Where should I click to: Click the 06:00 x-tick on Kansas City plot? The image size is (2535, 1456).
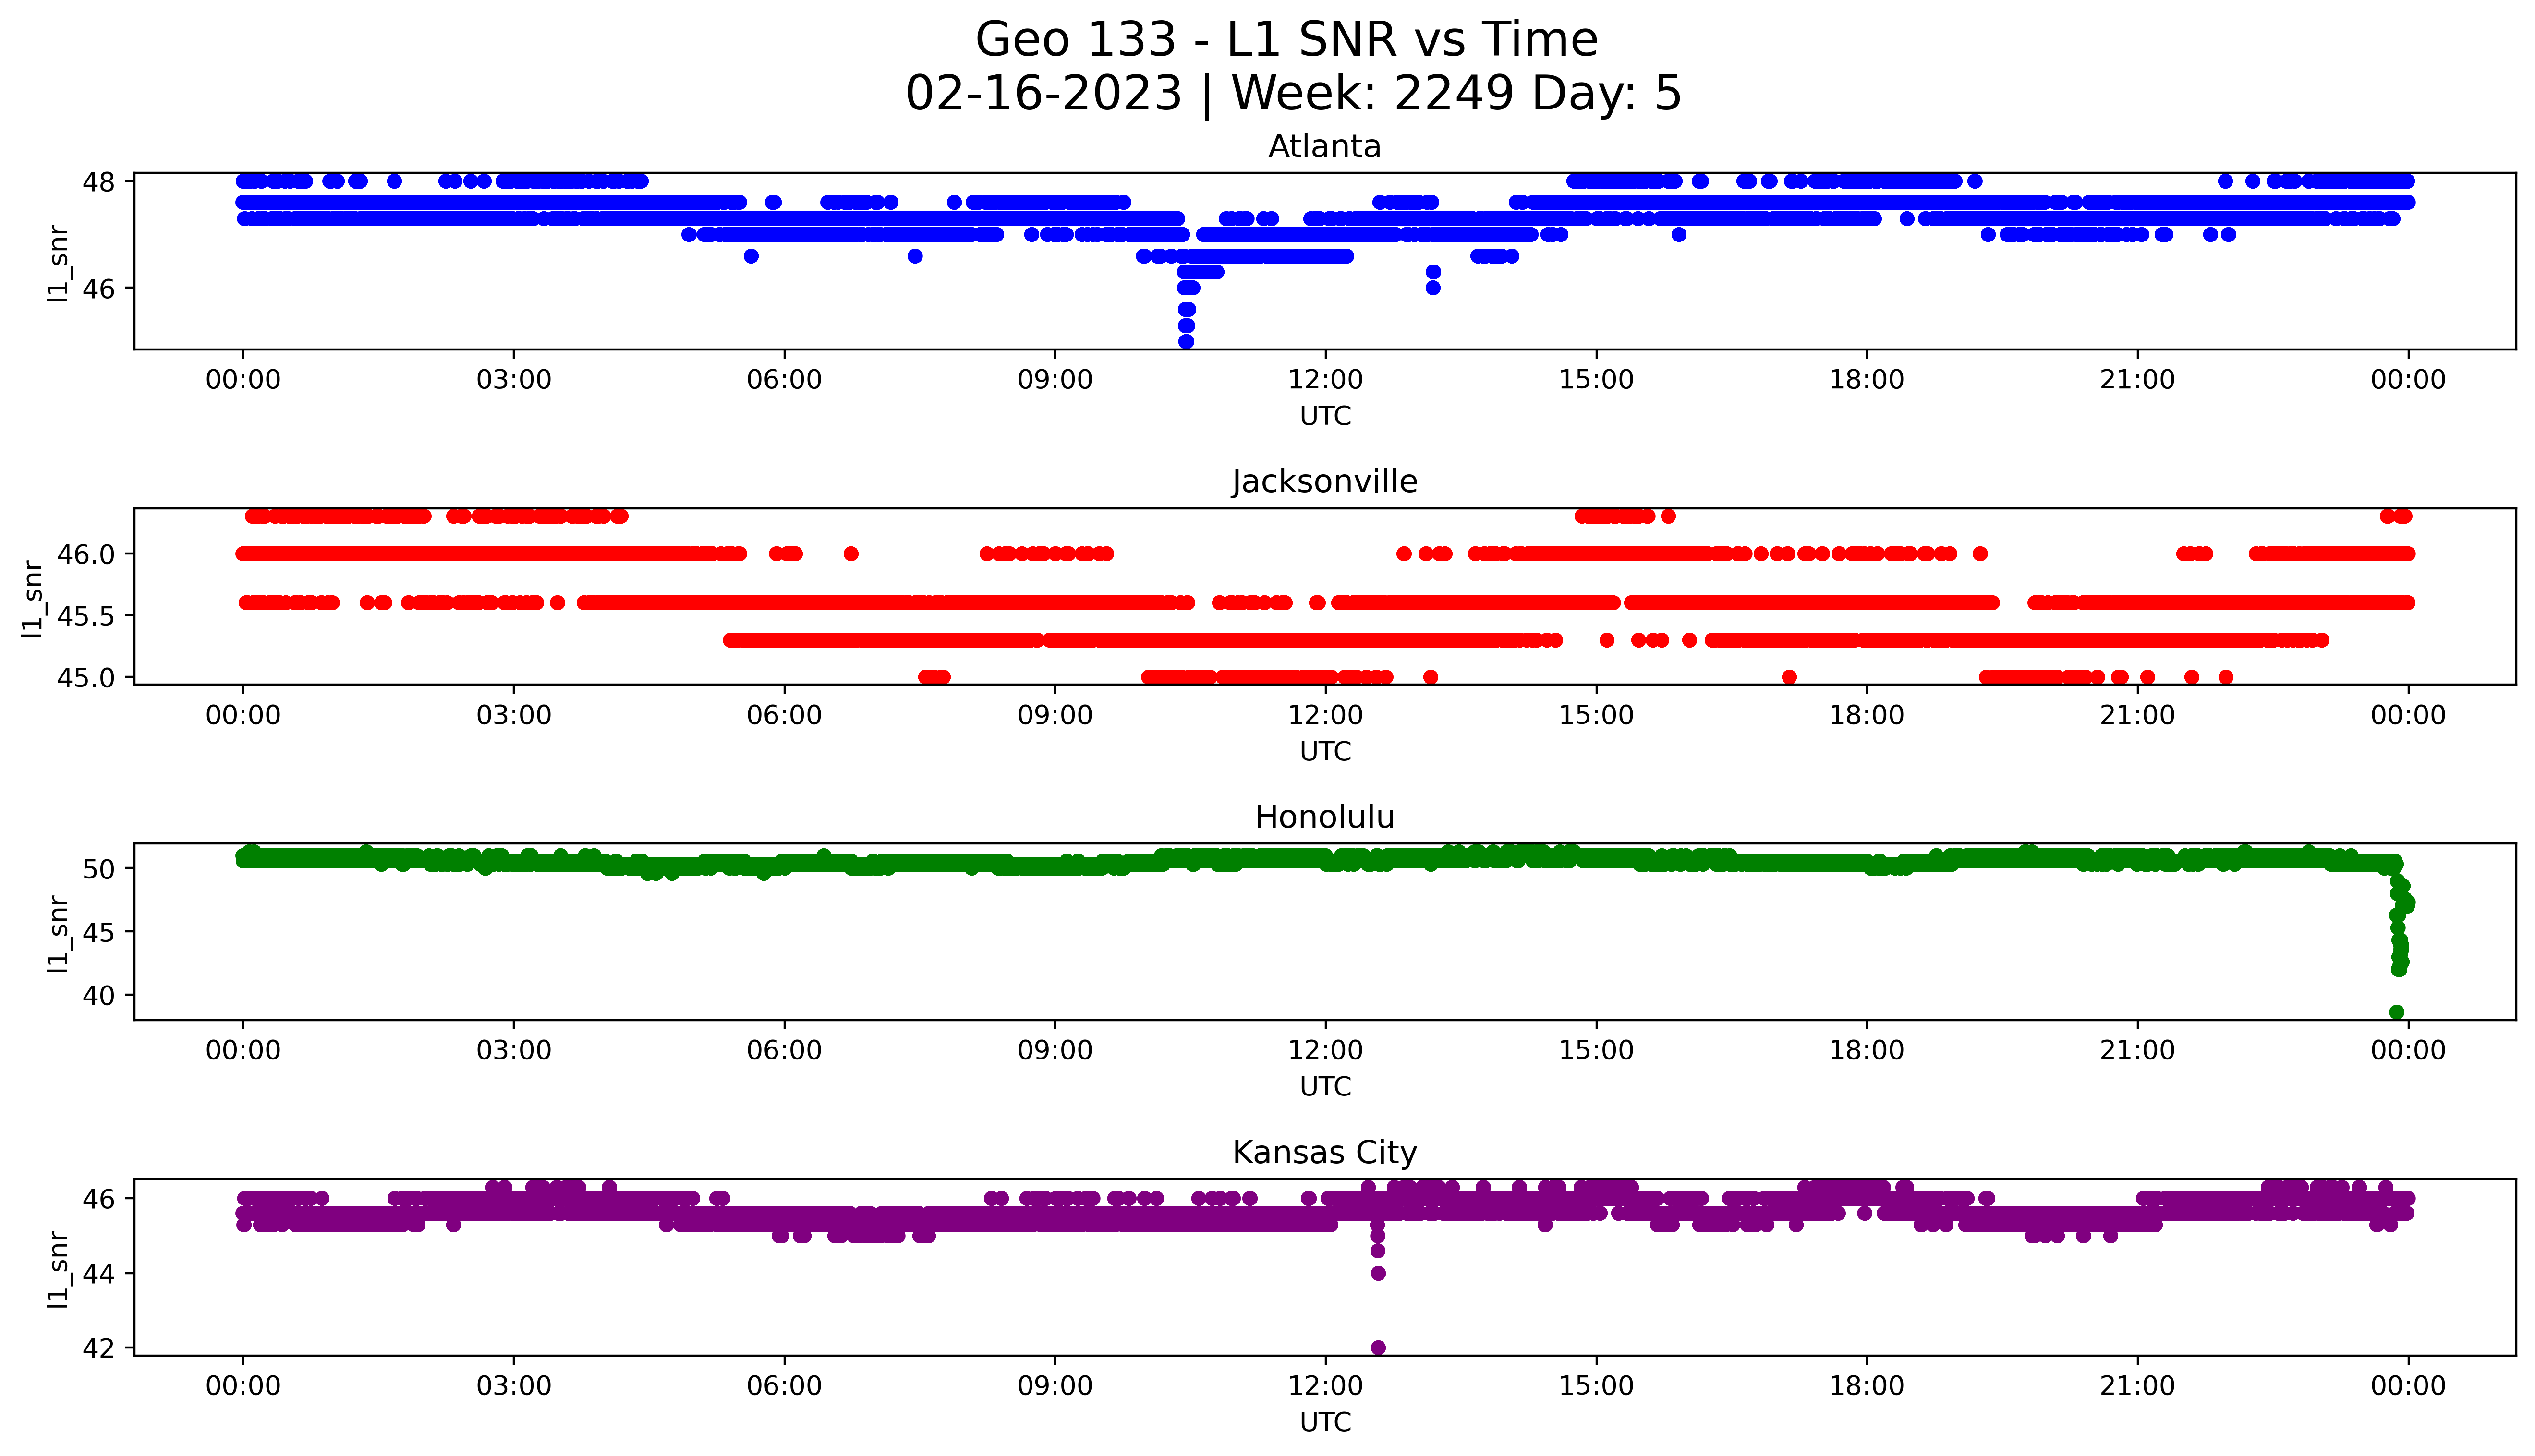(785, 1386)
